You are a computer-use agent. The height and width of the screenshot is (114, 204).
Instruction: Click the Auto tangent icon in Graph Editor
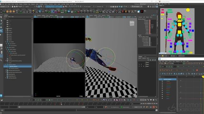pos(160,70)
